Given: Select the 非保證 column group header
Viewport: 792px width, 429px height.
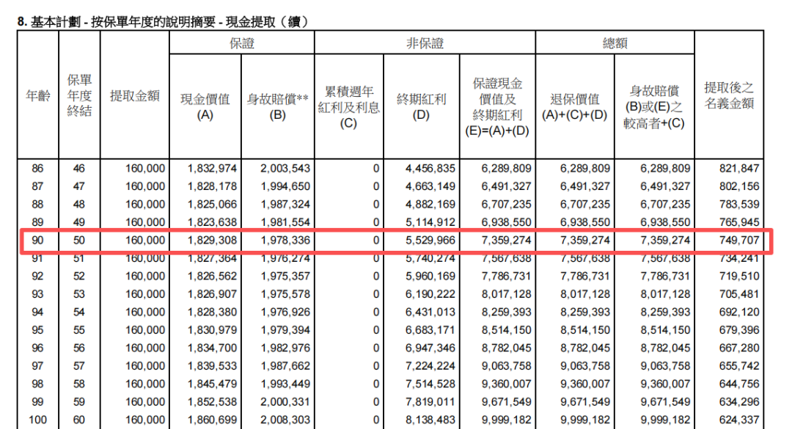Looking at the screenshot, I should point(425,43).
